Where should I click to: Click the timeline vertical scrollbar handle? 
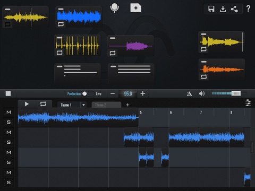[252, 147]
